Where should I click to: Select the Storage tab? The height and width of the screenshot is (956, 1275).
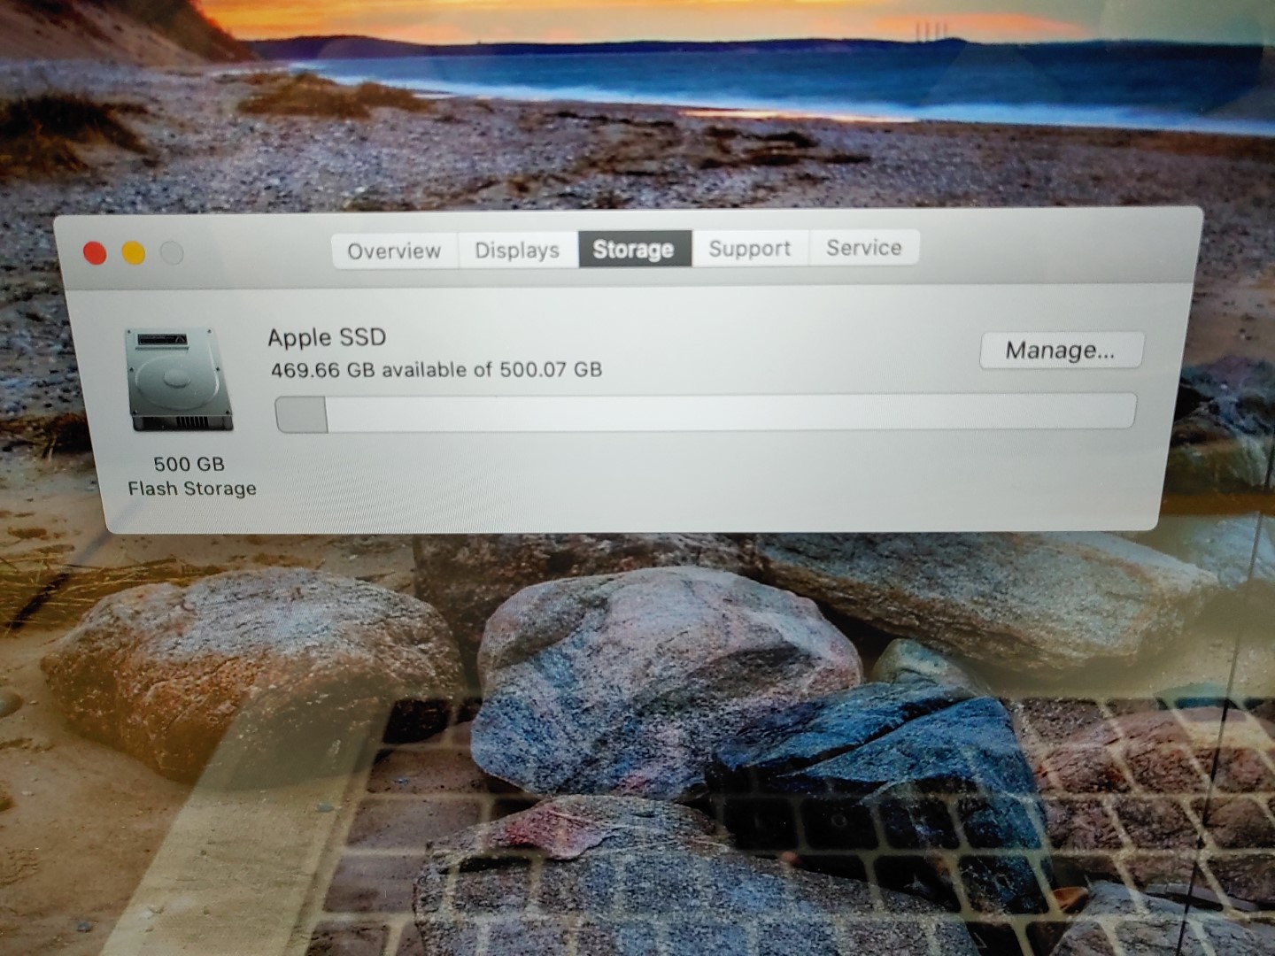[x=634, y=250]
